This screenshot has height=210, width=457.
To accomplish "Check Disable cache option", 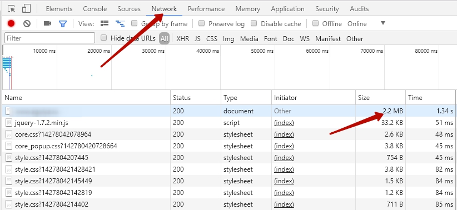I will (254, 23).
